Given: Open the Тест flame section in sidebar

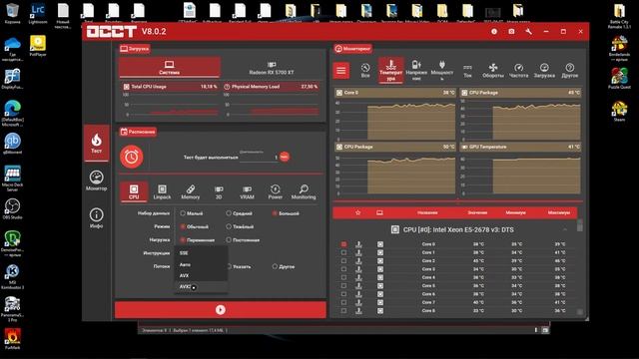Looking at the screenshot, I should tap(96, 144).
